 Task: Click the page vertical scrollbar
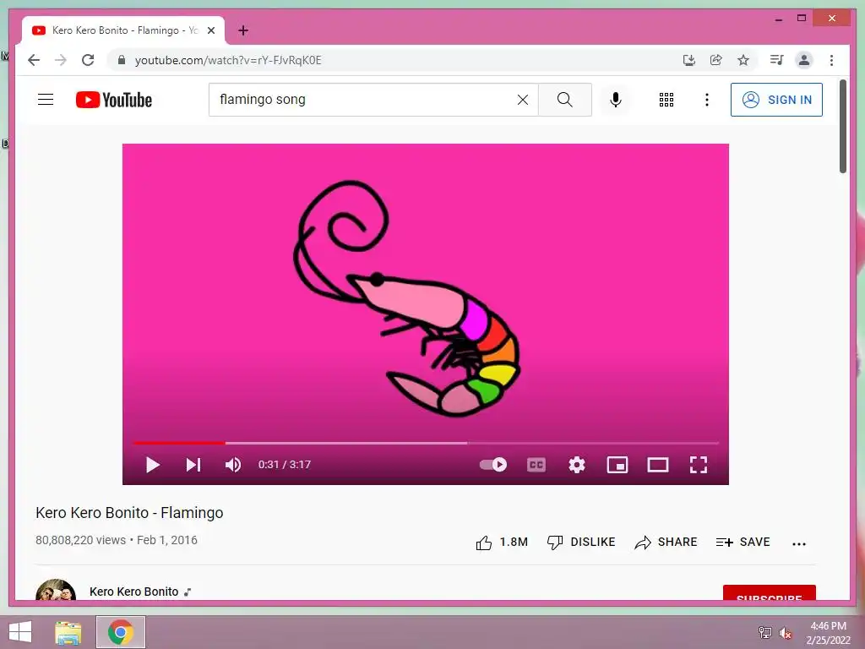tap(842, 126)
